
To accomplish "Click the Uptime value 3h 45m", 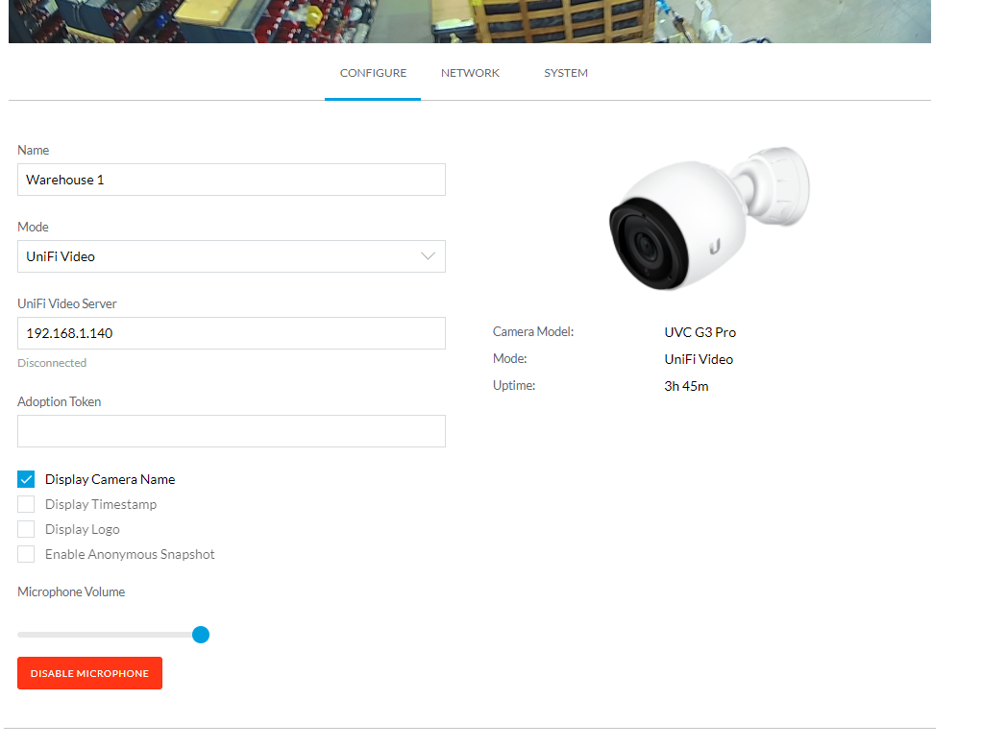I will click(x=686, y=386).
